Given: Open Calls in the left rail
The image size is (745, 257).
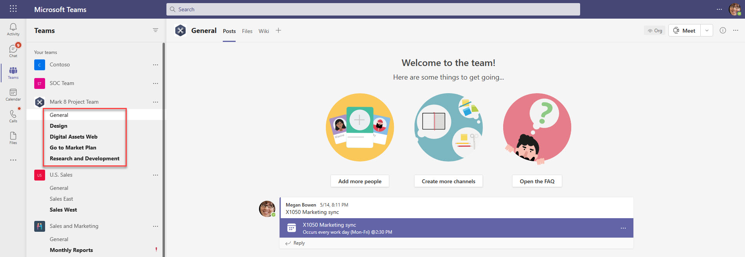Looking at the screenshot, I should point(13,116).
